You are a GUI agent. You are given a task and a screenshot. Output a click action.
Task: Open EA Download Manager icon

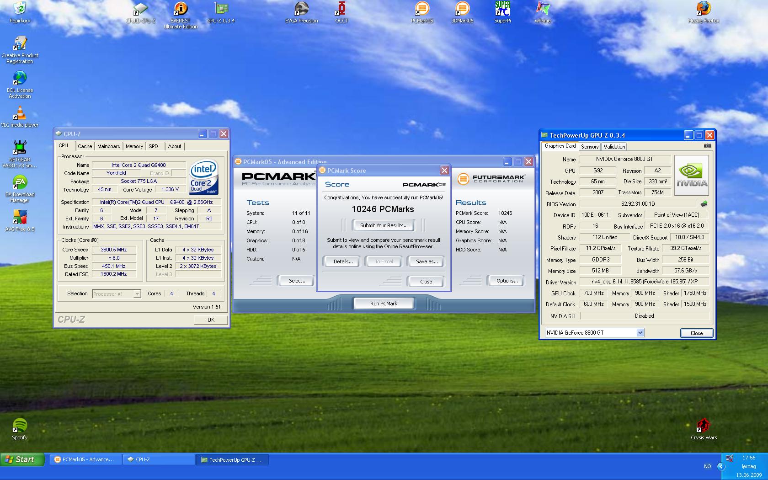pos(20,189)
